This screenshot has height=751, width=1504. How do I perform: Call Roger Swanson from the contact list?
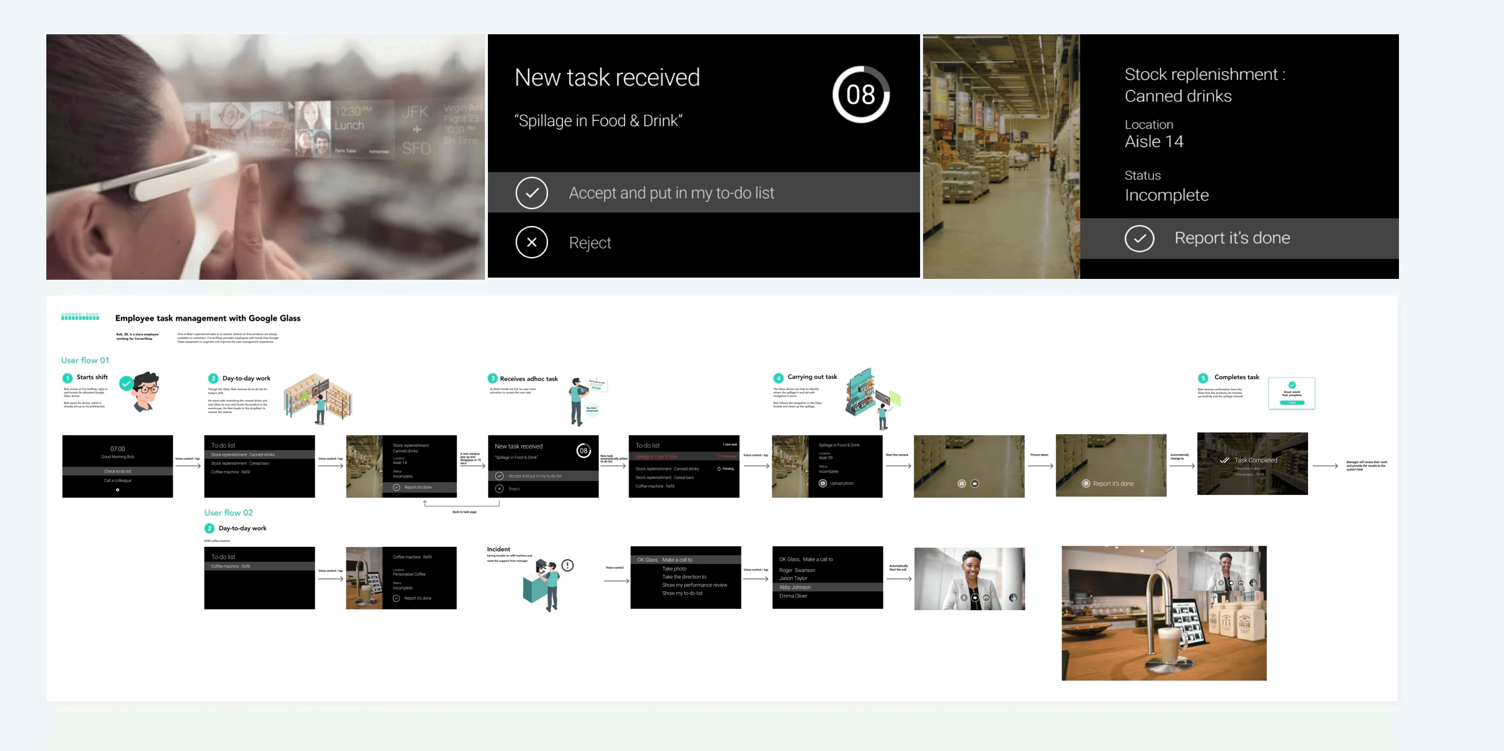tap(797, 570)
